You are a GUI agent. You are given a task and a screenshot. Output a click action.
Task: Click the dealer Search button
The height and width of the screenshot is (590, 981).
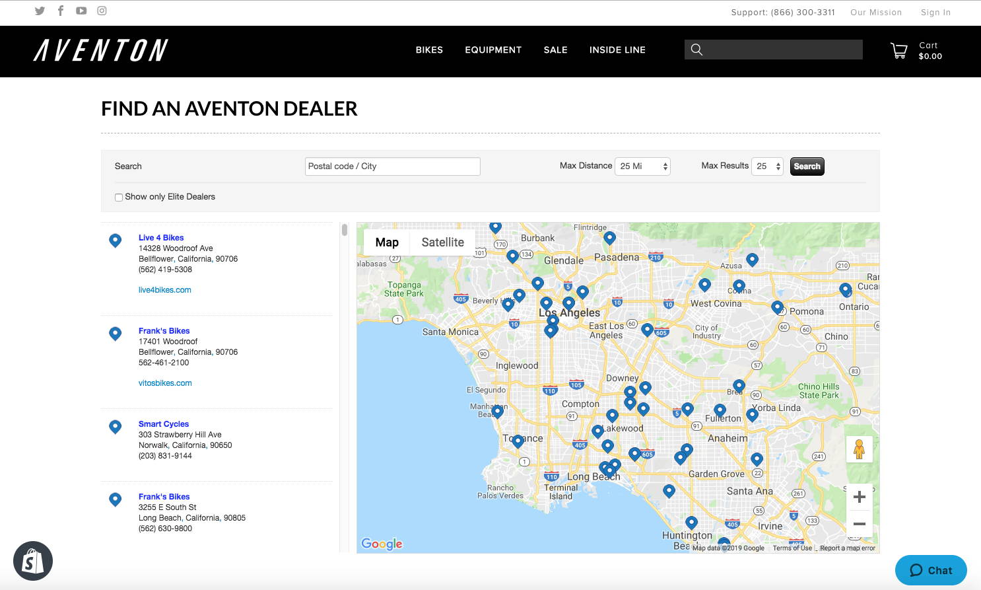tap(807, 166)
